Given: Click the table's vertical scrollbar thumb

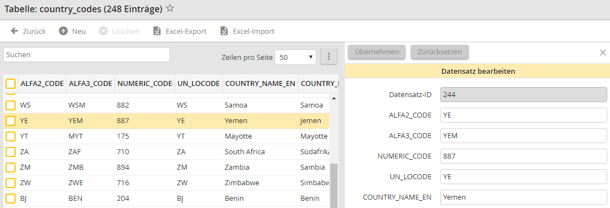Looking at the screenshot, I should click(x=334, y=185).
